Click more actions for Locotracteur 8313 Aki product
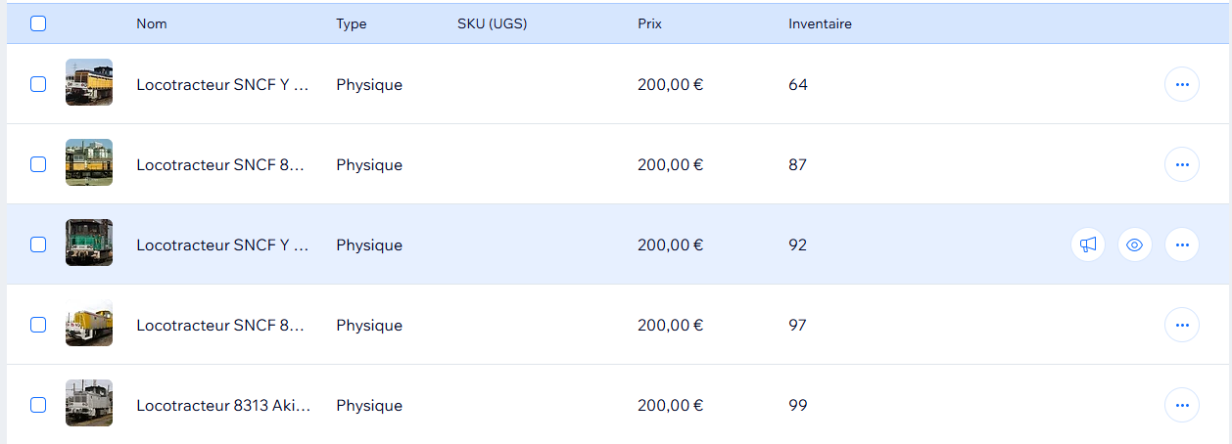The width and height of the screenshot is (1232, 444). (1181, 405)
